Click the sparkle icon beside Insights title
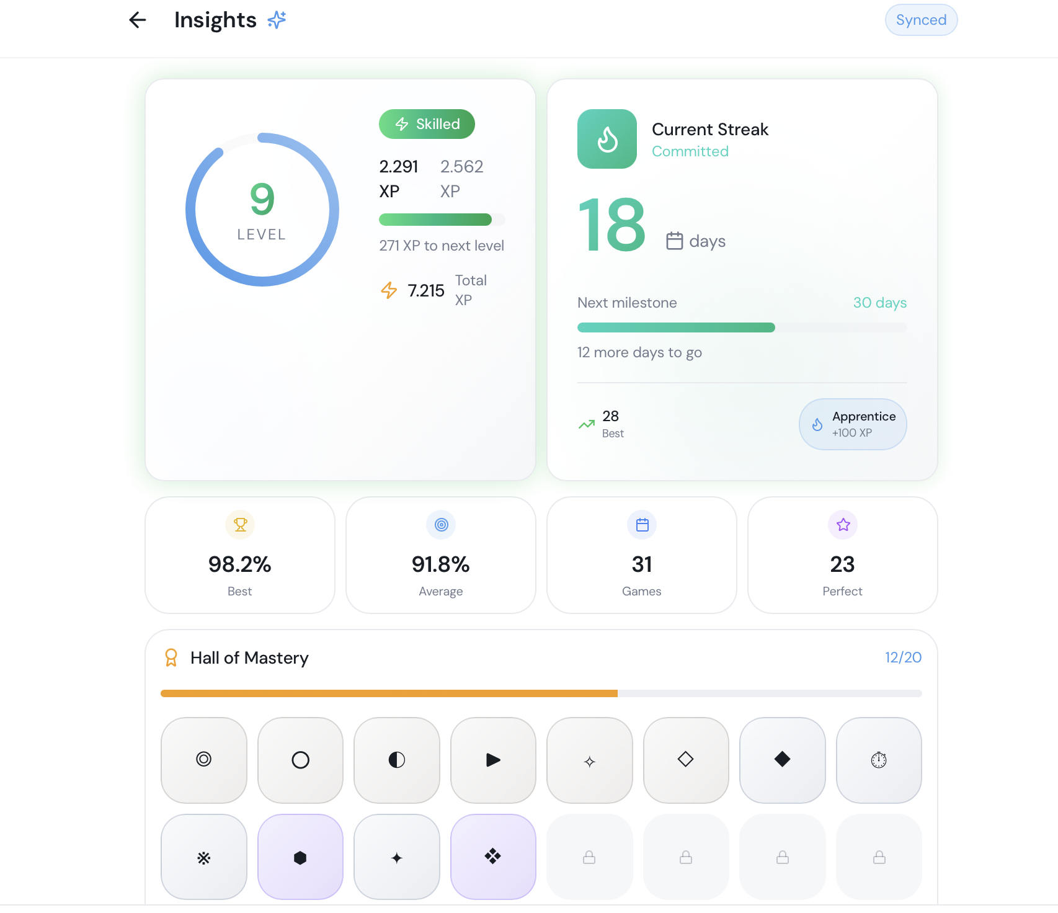The height and width of the screenshot is (913, 1058). (x=277, y=20)
